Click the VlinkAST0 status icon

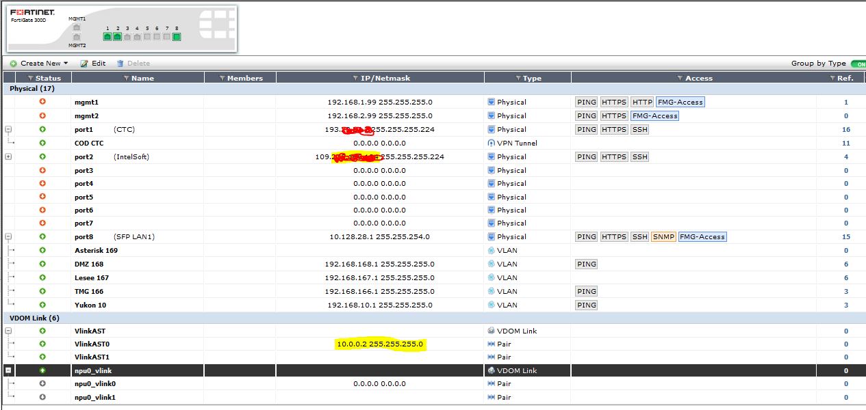point(42,344)
